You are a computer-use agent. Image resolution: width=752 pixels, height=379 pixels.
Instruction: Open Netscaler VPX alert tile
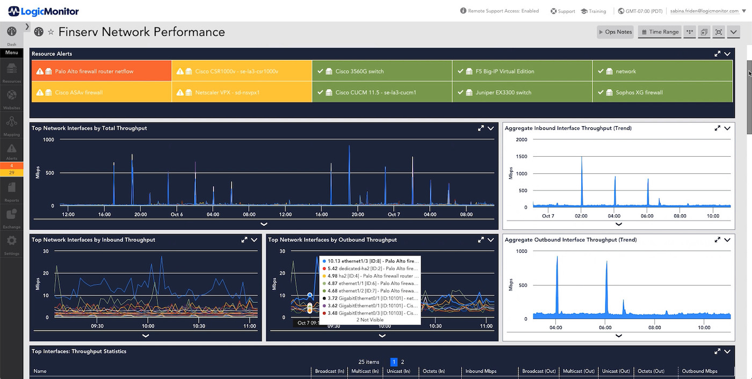pyautogui.click(x=242, y=92)
